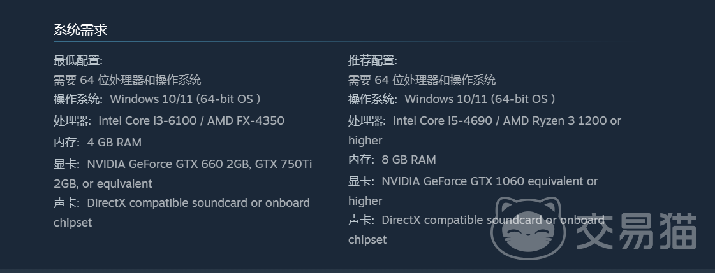Image resolution: width=715 pixels, height=273 pixels.
Task: Click the minimum 声卡 DirectX soundcard line
Action: [182, 203]
